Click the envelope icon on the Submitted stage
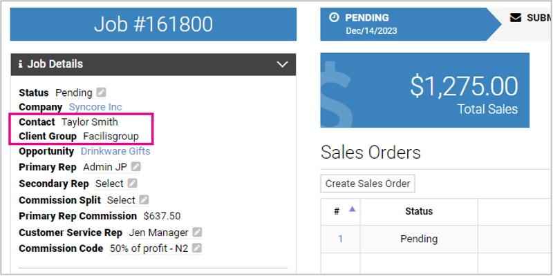 516,18
